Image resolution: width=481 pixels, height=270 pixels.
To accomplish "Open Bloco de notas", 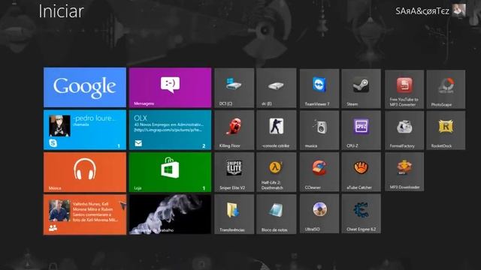I will pyautogui.click(x=277, y=214).
